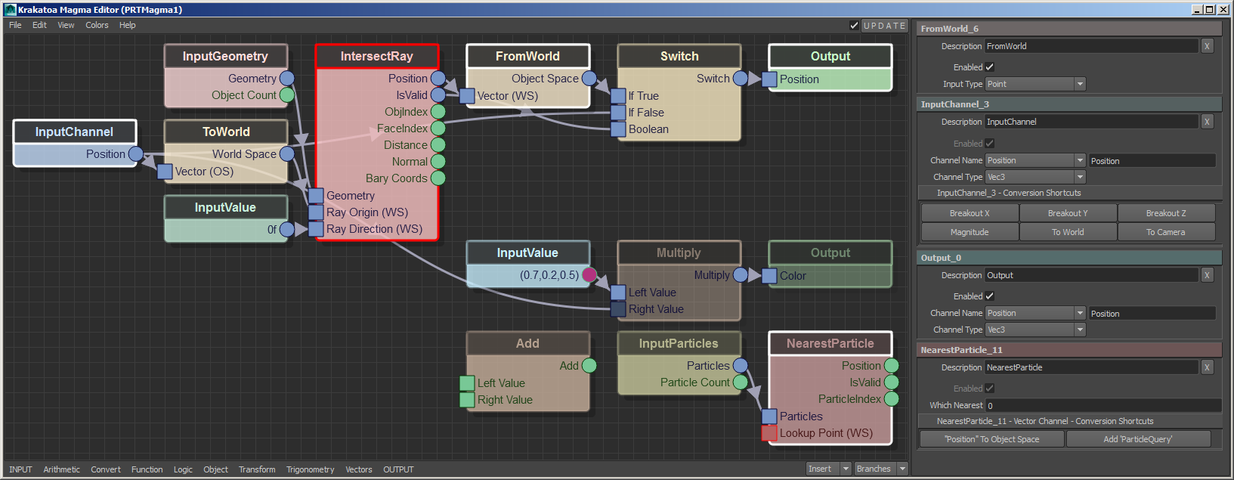Switch to the Transform node category
This screenshot has height=480, width=1234.
(257, 469)
